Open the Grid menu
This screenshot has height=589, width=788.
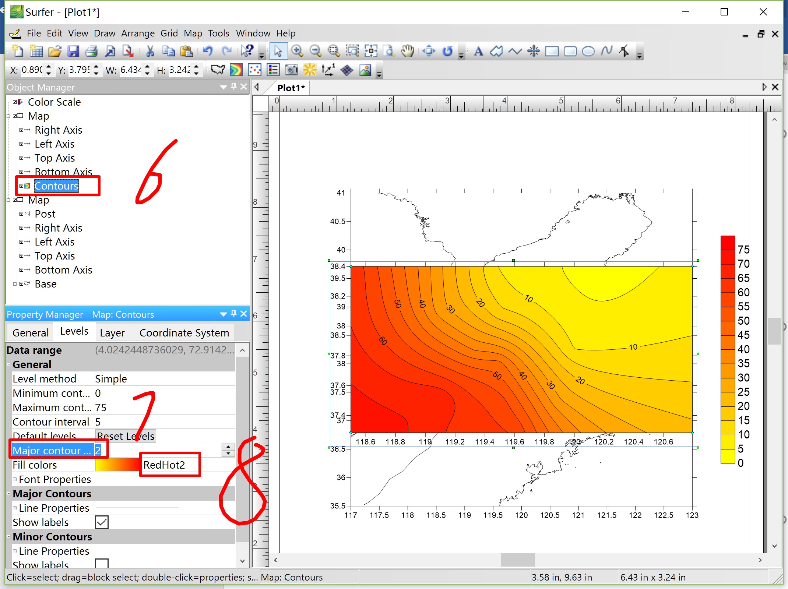pos(169,33)
